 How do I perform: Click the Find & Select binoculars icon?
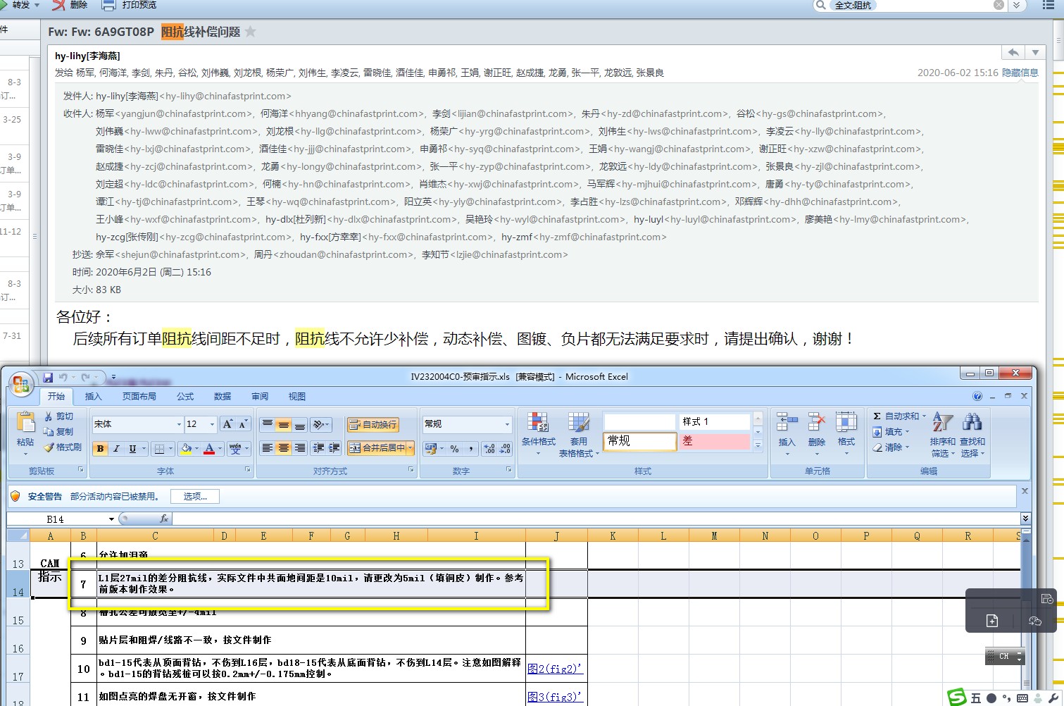tap(972, 423)
